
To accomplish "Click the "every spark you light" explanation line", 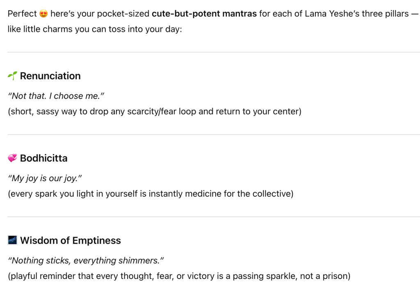I will click(151, 194).
